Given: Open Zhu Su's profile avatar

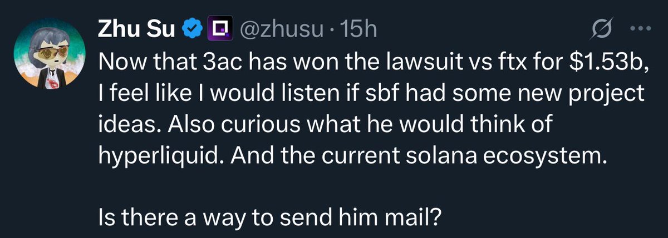Looking at the screenshot, I should click(50, 57).
